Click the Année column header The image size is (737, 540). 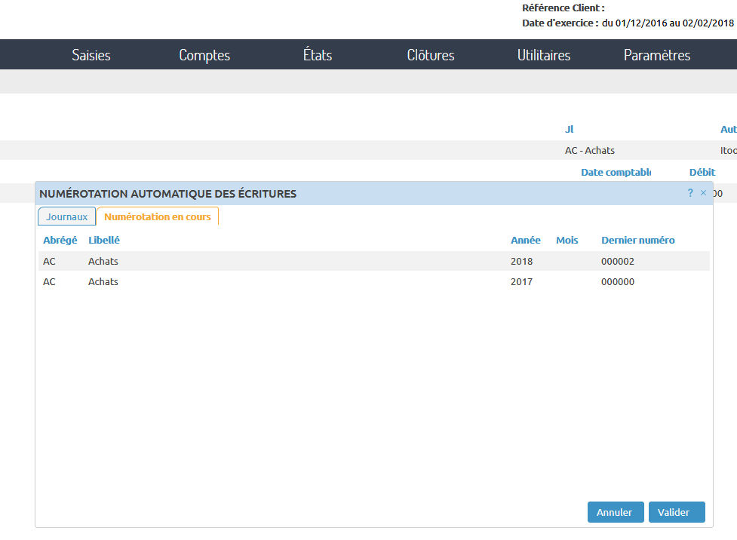pyautogui.click(x=526, y=241)
